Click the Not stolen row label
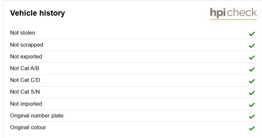This screenshot has width=262, height=138. [x=23, y=33]
